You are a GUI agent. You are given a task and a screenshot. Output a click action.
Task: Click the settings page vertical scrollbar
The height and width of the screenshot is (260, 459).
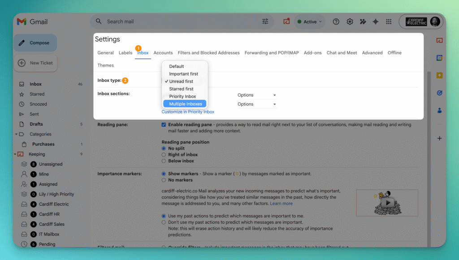pos(429,159)
